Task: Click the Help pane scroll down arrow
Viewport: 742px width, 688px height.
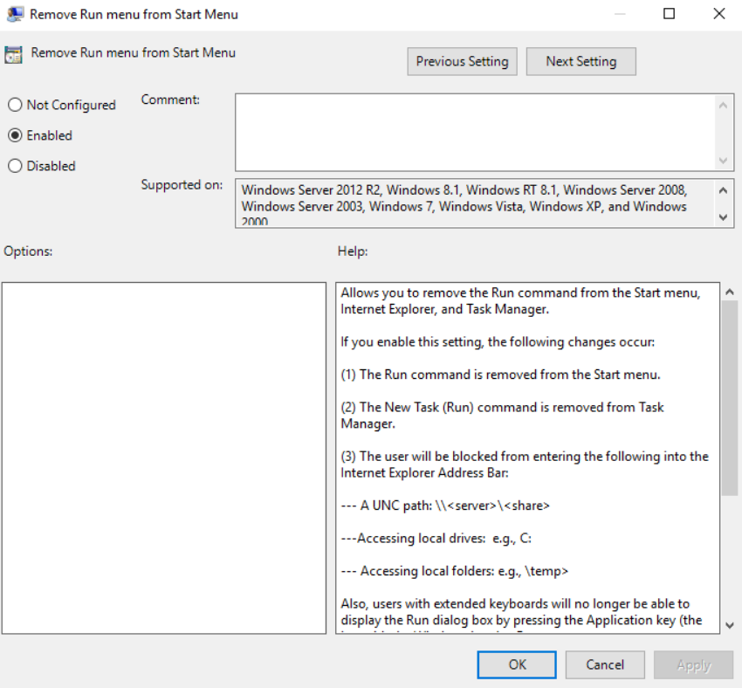Action: pos(730,623)
